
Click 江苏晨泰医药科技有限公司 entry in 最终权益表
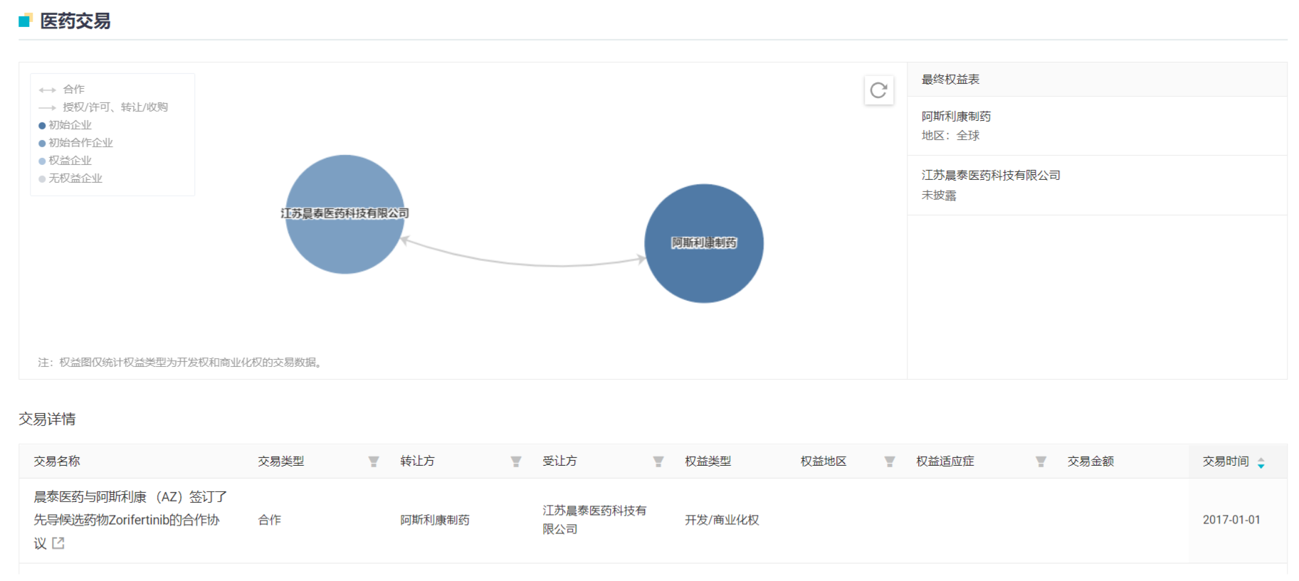[990, 176]
